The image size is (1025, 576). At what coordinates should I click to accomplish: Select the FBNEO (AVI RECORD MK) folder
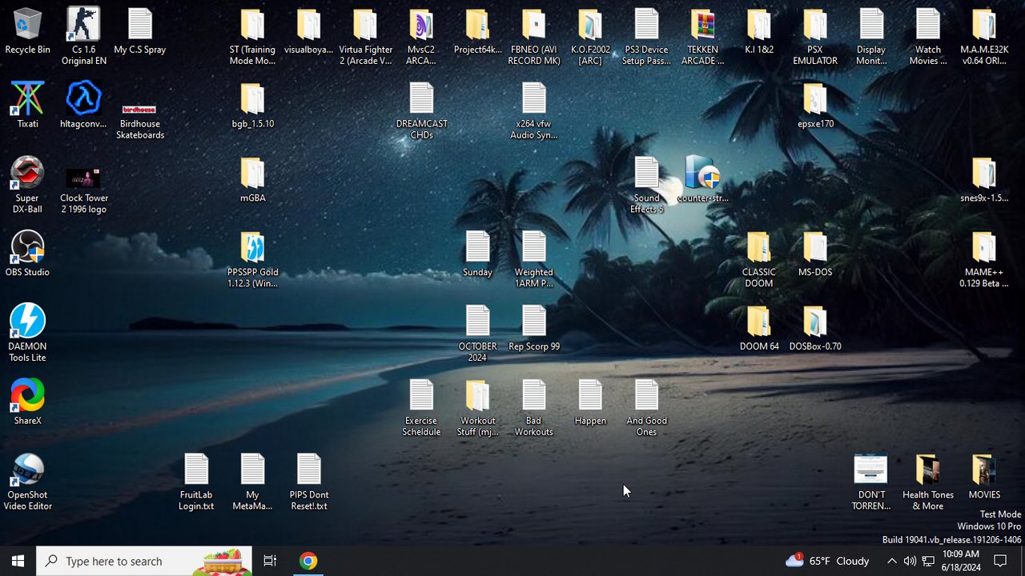(x=534, y=37)
